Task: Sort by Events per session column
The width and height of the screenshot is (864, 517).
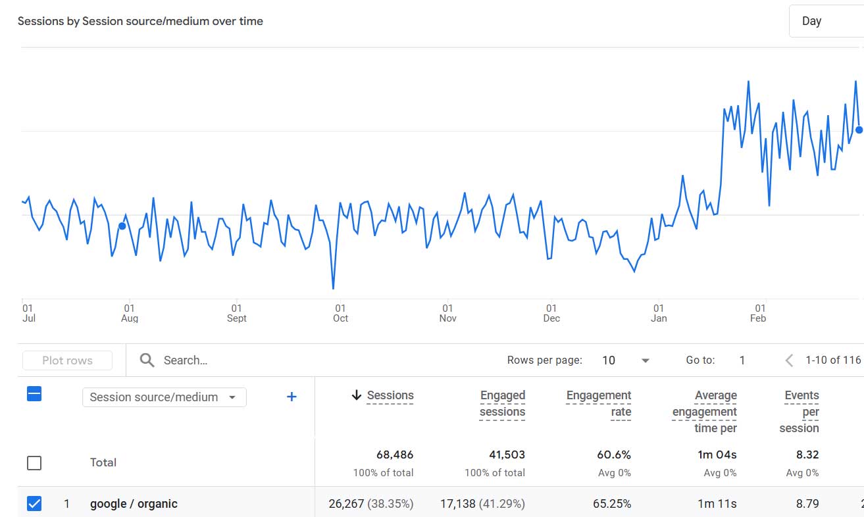Action: click(799, 412)
